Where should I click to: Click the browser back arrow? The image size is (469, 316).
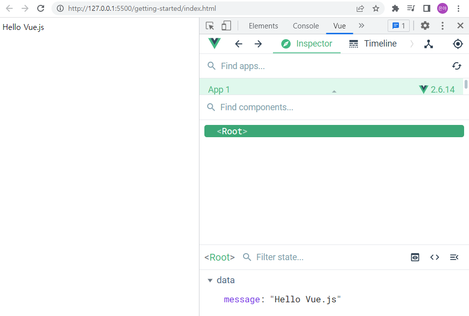tap(9, 8)
